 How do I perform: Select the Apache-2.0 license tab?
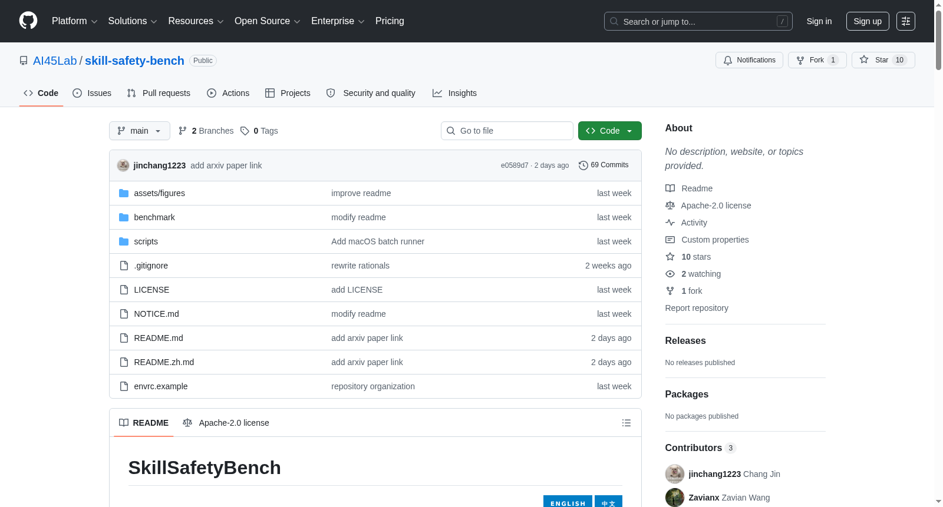tap(226, 423)
